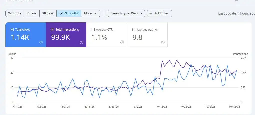Click the Last update timestamp text
The height and width of the screenshot is (115, 255).
(x=236, y=14)
